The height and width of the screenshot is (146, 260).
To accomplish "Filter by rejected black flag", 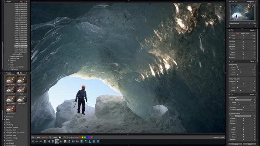I will pos(62,137).
